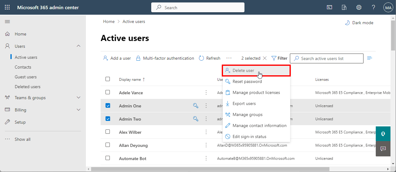Open the more actions ellipsis in the toolbar
The width and height of the screenshot is (396, 172).
229,58
